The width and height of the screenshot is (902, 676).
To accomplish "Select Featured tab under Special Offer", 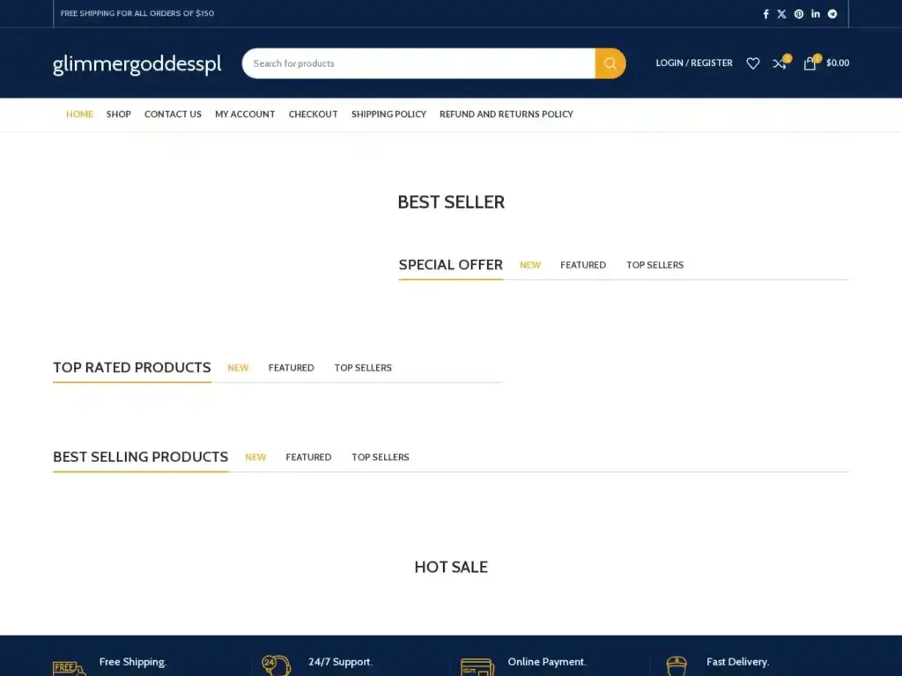I will coord(583,265).
